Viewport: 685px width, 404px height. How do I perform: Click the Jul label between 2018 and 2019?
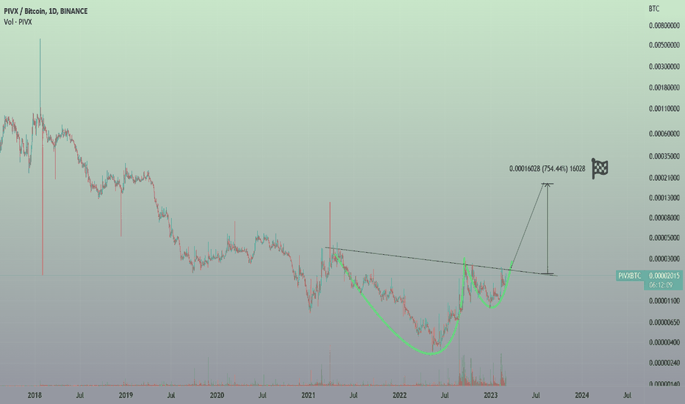point(80,395)
